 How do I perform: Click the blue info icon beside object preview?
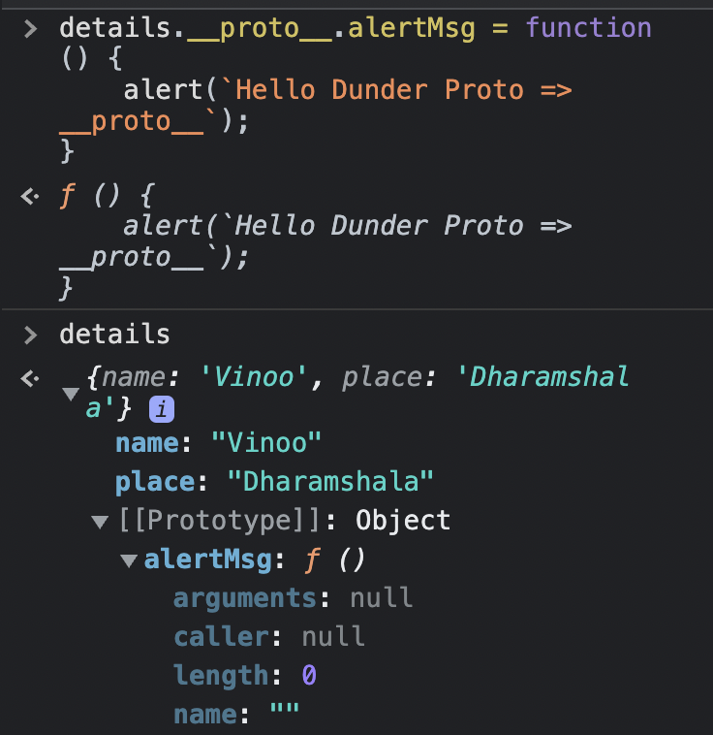pyautogui.click(x=161, y=411)
